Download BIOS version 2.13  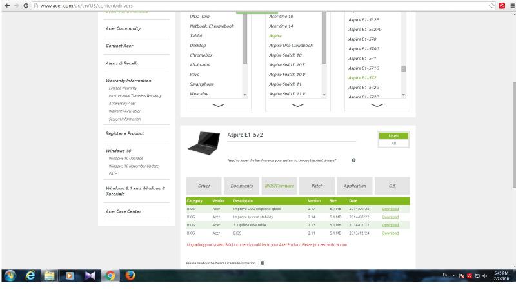tap(390, 225)
